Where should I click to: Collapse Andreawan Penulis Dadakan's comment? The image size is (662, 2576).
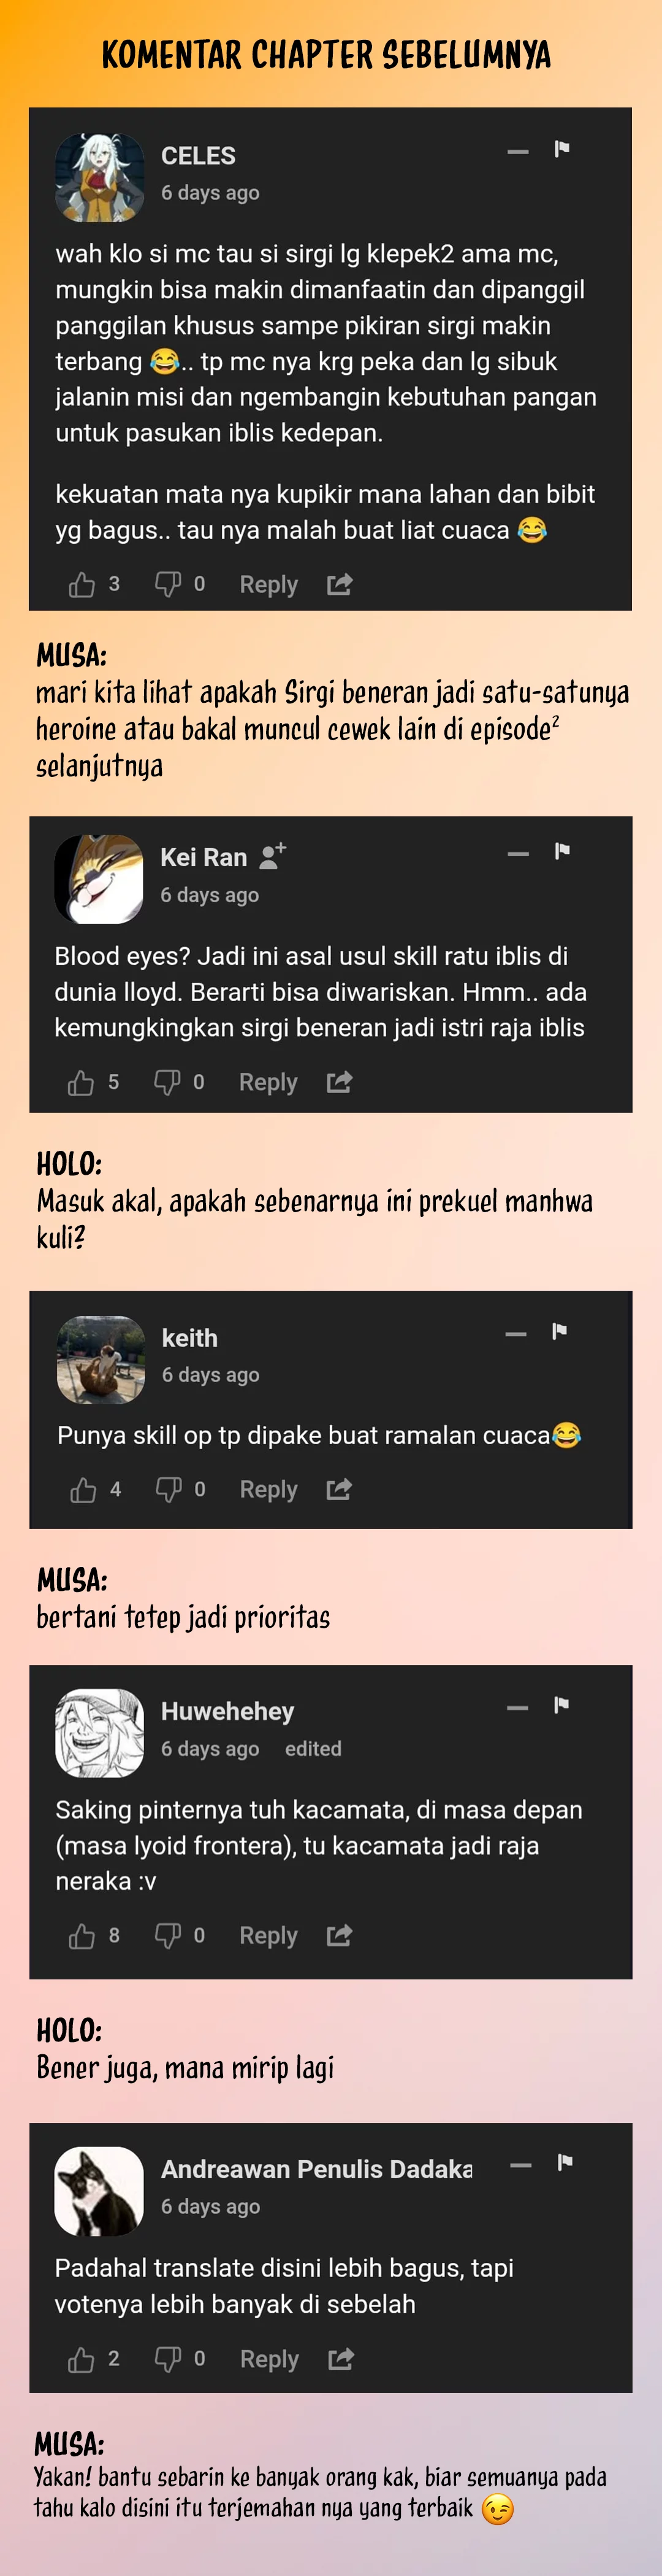tap(521, 2165)
